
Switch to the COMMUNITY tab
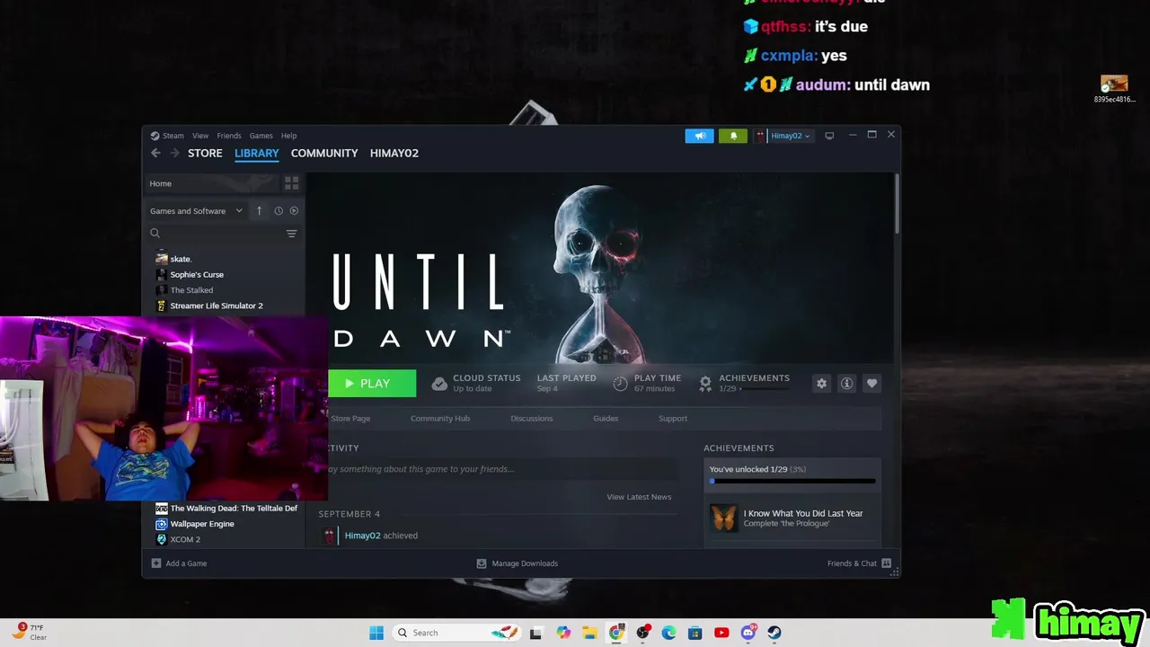[x=324, y=153]
